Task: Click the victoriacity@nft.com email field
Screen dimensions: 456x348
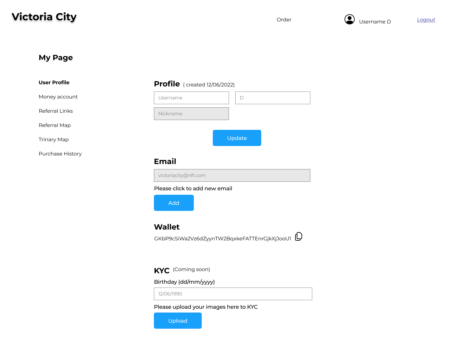Action: click(x=232, y=175)
